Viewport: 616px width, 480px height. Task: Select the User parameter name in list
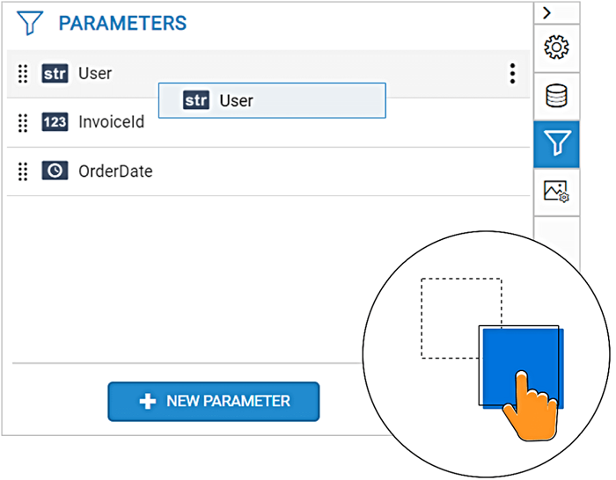95,74
